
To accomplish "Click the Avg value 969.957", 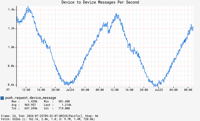I will (30, 105).
